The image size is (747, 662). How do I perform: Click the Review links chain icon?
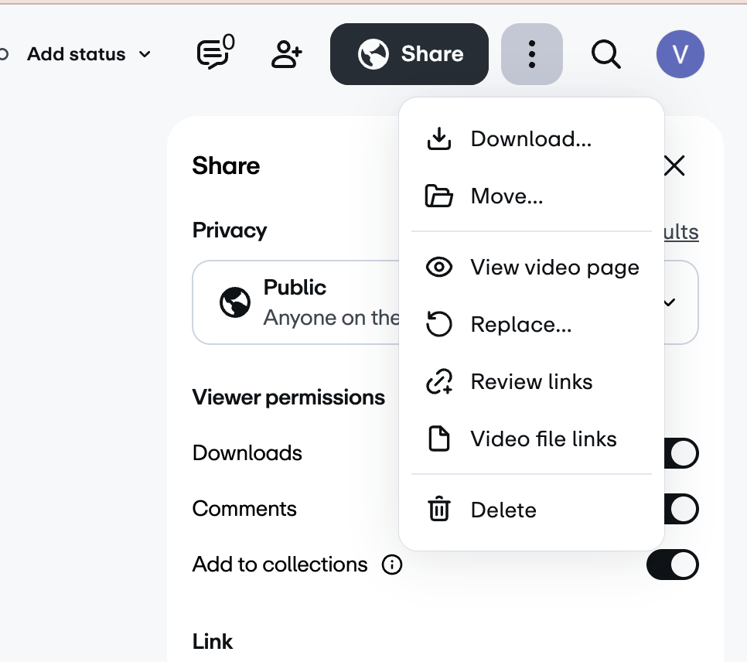(x=439, y=381)
